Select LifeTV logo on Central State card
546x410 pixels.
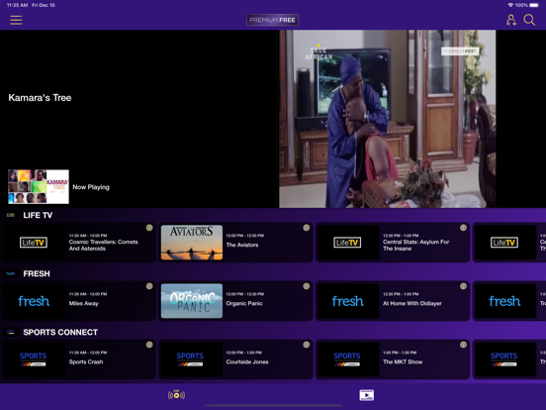[347, 243]
